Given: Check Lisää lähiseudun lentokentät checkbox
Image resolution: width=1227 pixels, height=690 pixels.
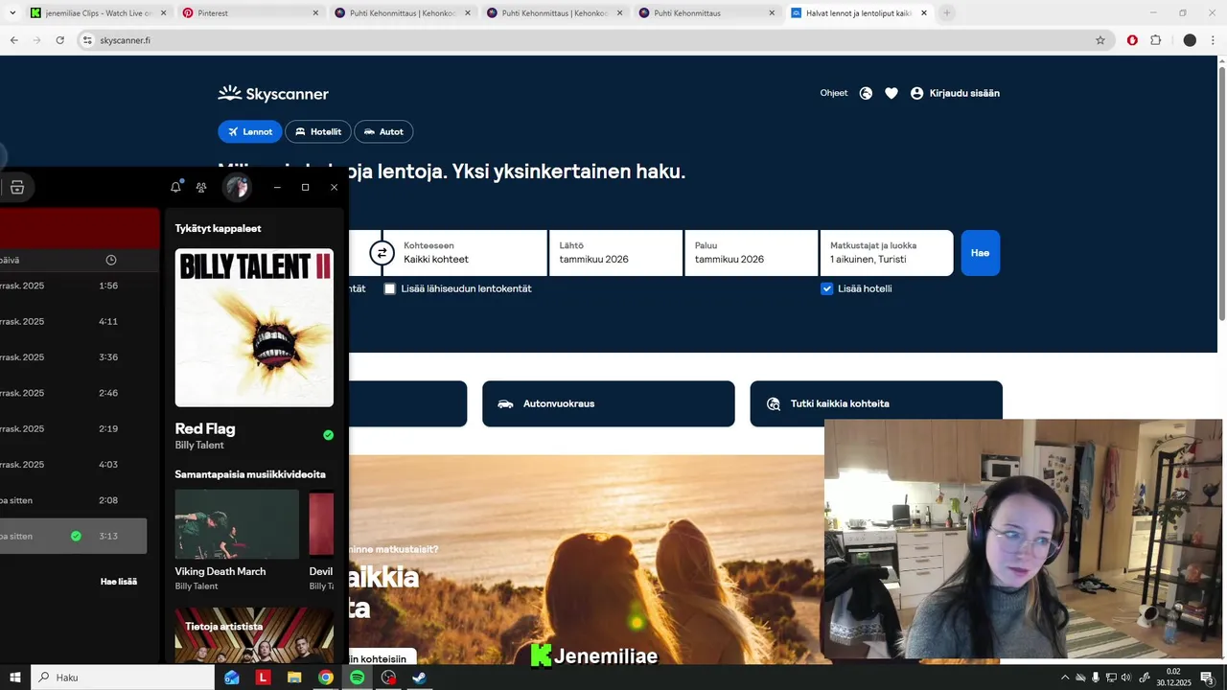Looking at the screenshot, I should click(390, 288).
